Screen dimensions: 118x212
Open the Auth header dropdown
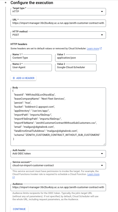pos(58,154)
